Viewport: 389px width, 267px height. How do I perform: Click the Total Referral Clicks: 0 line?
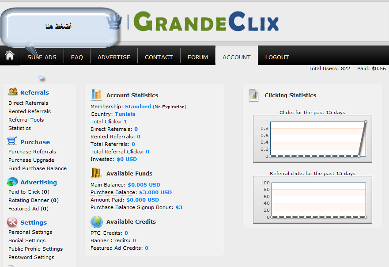120,152
